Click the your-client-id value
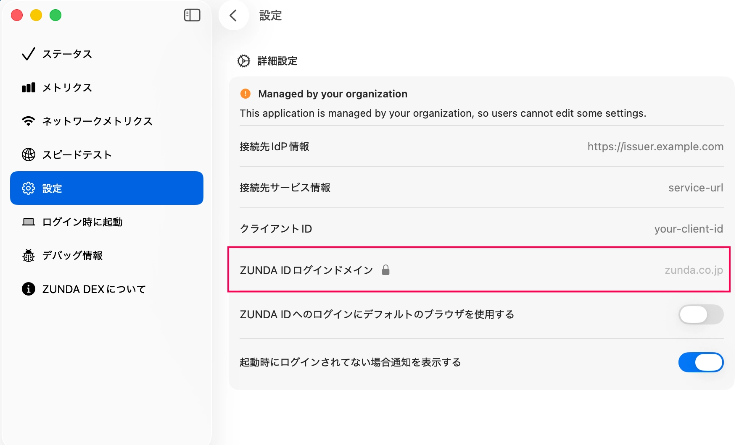The width and height of the screenshot is (739, 445). point(688,229)
